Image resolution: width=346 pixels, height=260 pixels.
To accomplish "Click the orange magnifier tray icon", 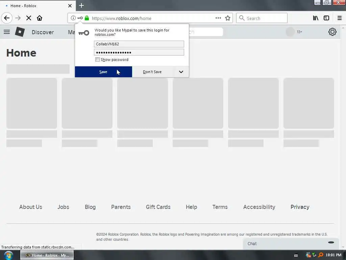I will click(321, 255).
